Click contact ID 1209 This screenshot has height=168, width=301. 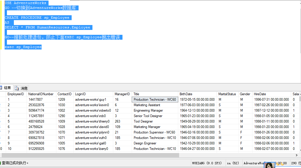65,100
